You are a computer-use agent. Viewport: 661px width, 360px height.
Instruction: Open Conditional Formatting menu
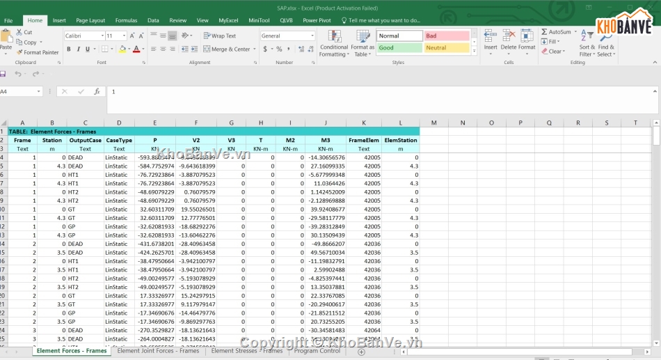click(334, 43)
